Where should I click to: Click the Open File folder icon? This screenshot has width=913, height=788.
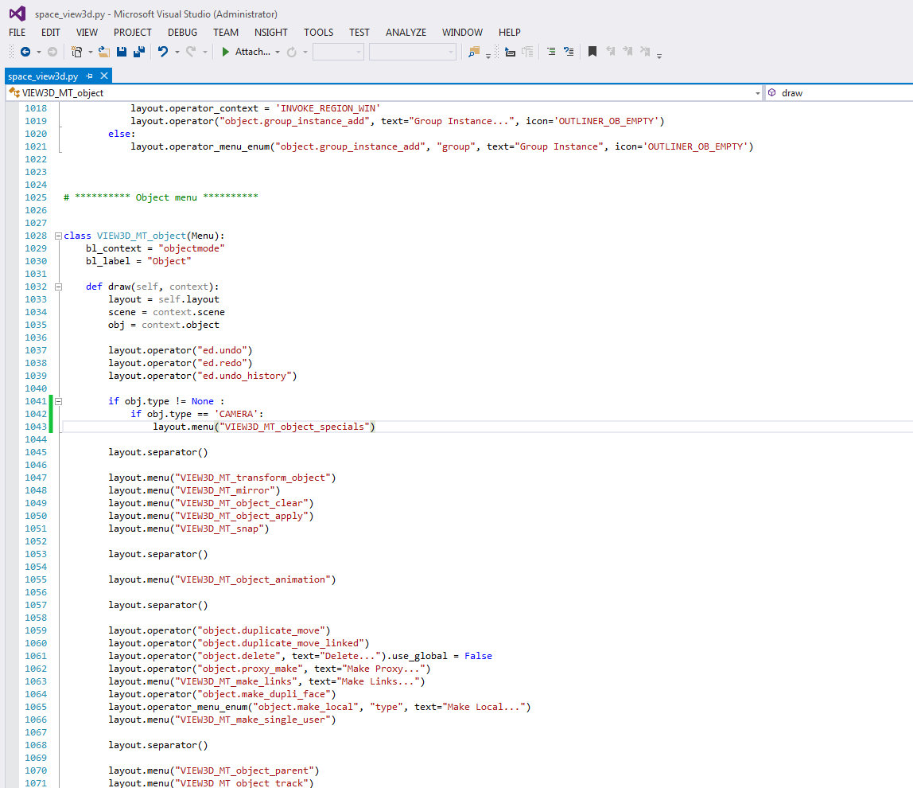click(x=103, y=52)
